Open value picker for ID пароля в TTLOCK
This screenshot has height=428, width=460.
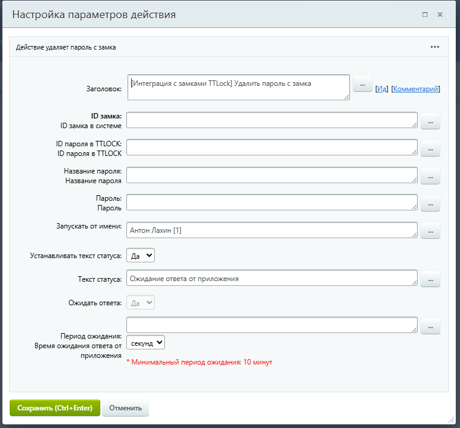coord(430,148)
